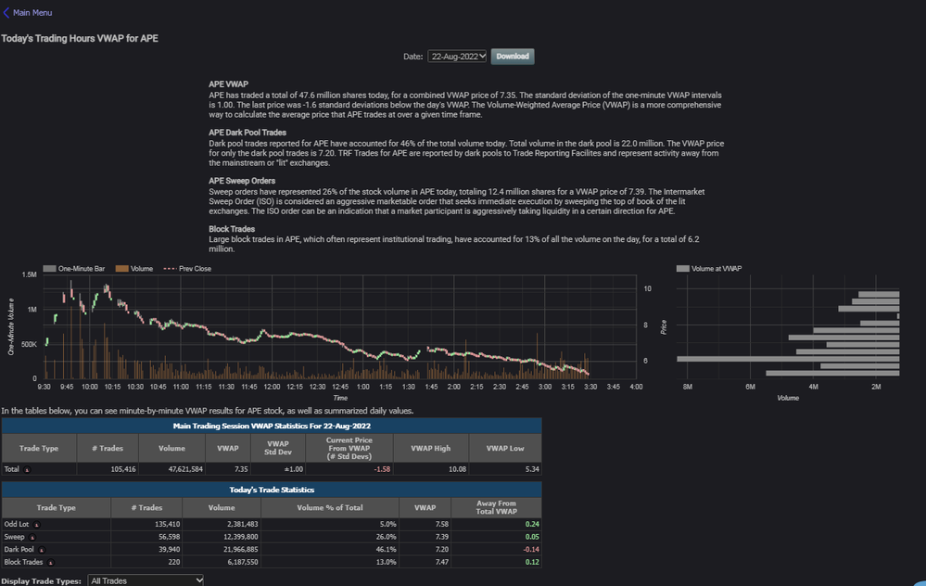
Task: Open the info icon beside Block Trades
Action: (x=50, y=563)
